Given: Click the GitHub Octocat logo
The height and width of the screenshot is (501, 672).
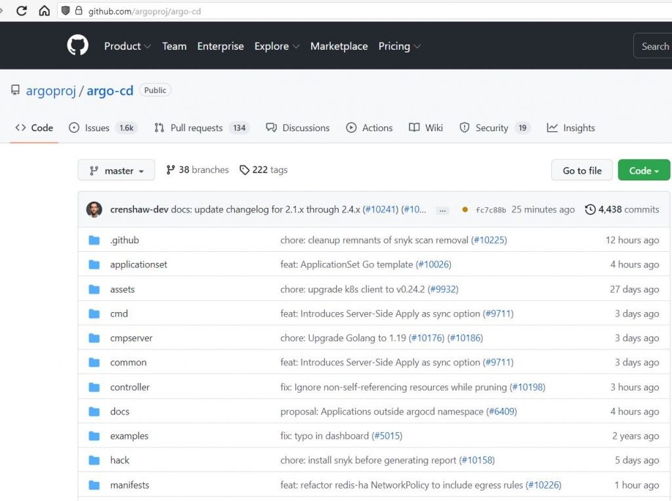Looking at the screenshot, I should tap(77, 45).
